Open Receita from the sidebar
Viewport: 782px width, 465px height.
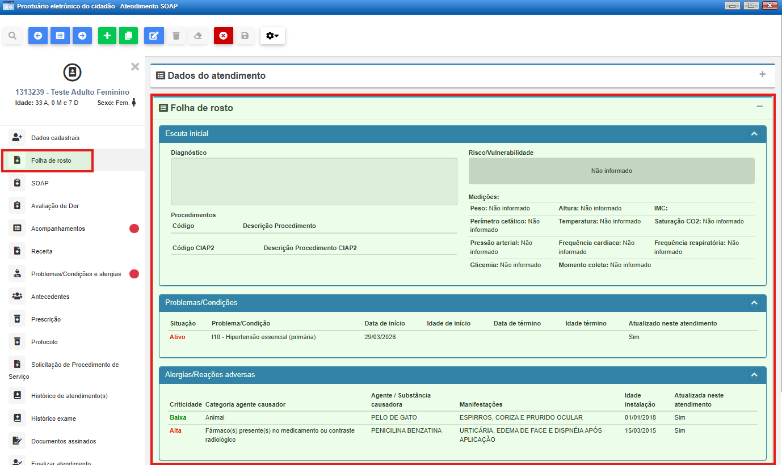[x=41, y=251]
